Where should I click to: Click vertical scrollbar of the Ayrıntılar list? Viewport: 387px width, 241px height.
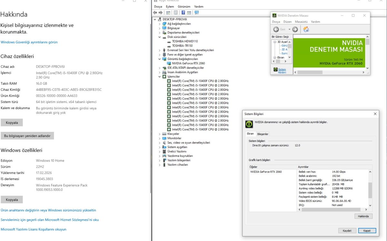point(370,188)
